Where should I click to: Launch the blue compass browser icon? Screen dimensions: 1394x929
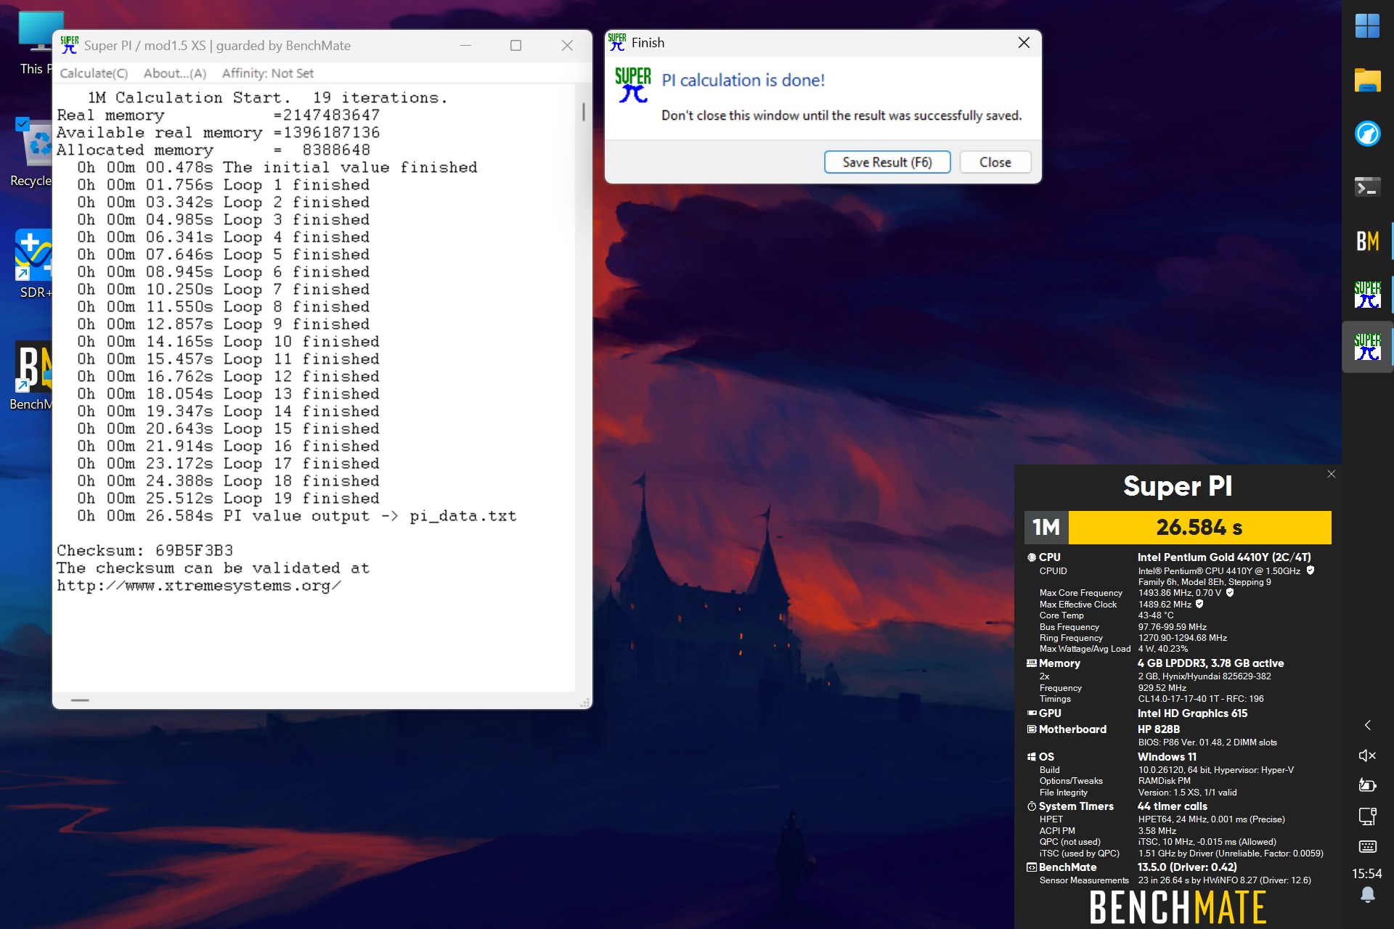[1367, 134]
